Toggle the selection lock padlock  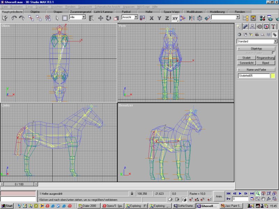tap(132, 193)
